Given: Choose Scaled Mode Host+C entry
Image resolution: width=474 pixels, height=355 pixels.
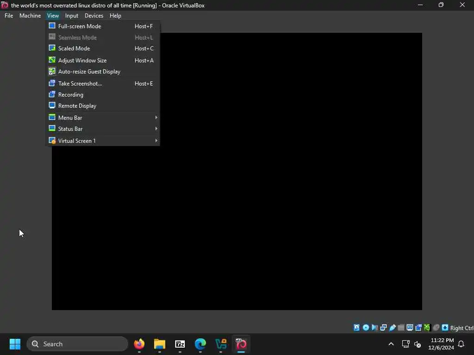Looking at the screenshot, I should point(102,48).
